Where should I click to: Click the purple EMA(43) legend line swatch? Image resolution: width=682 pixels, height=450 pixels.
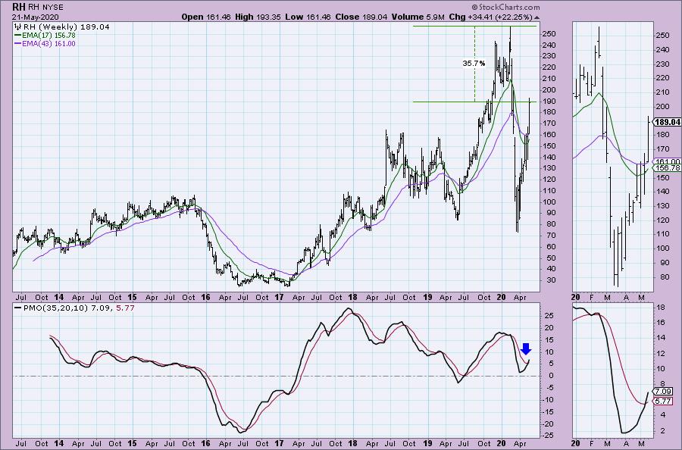pyautogui.click(x=18, y=43)
